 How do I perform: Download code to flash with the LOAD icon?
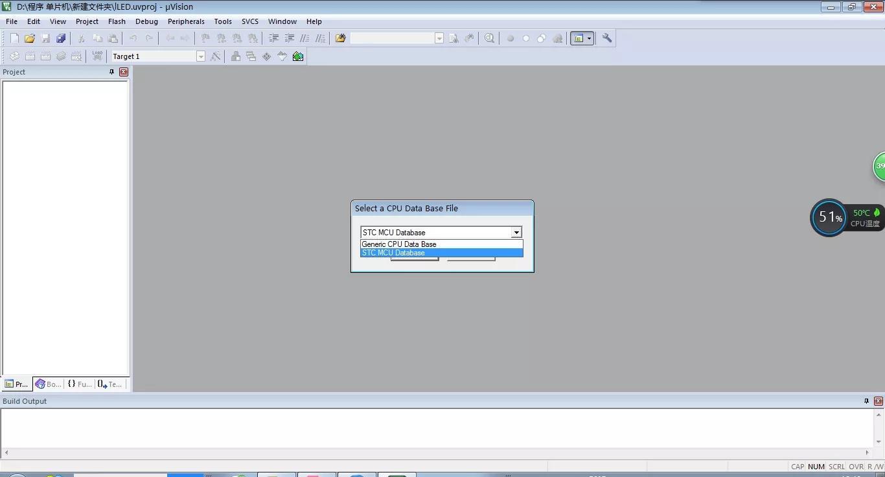97,56
